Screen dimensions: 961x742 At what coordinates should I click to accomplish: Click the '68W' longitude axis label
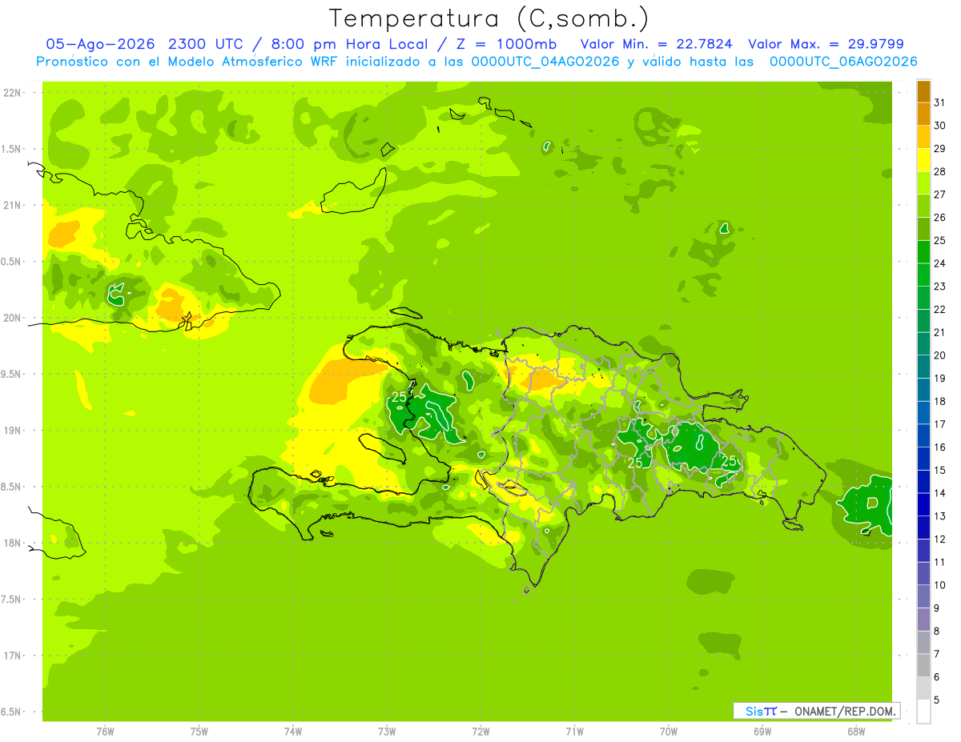click(856, 732)
